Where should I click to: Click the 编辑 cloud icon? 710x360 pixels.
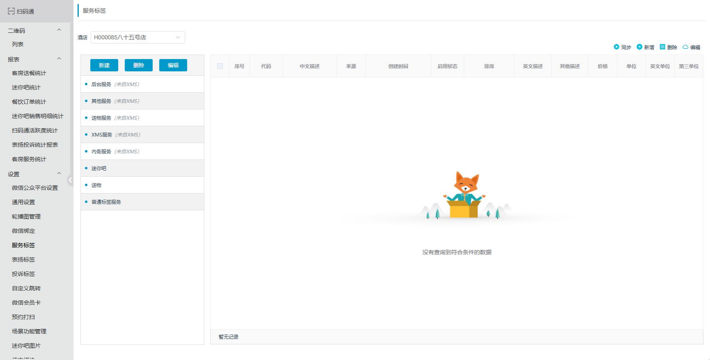click(685, 47)
